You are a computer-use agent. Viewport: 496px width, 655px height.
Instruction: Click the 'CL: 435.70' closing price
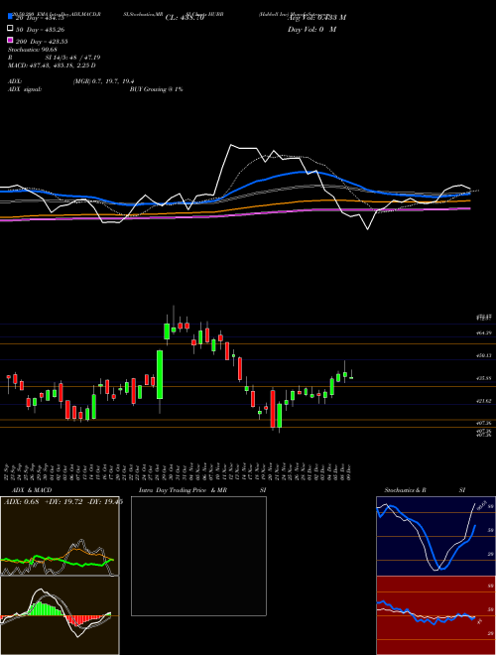tap(185, 18)
